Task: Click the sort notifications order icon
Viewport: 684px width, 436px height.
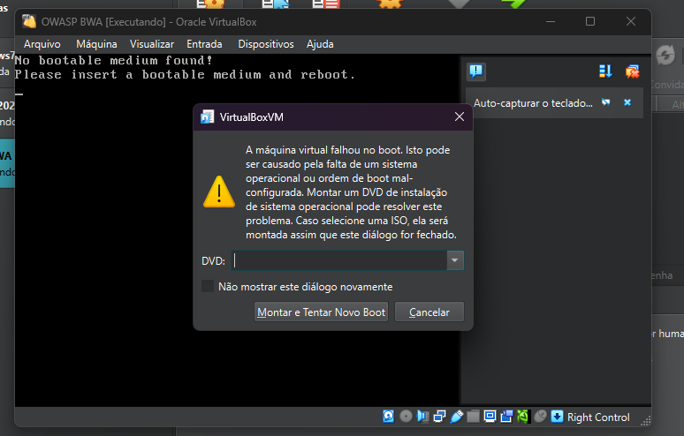Action: tap(605, 71)
